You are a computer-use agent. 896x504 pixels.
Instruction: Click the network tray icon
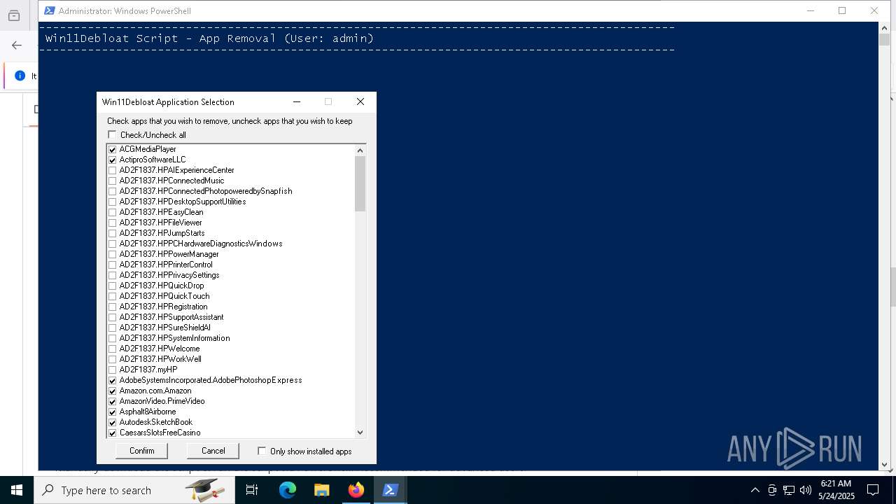pyautogui.click(x=789, y=490)
